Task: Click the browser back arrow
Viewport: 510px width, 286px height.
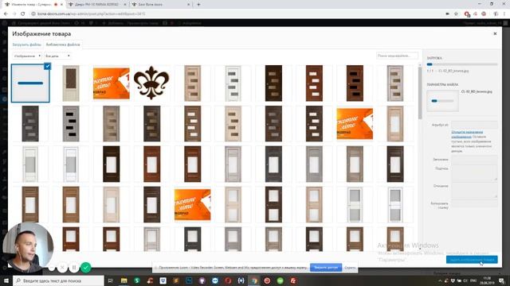Action: (6, 14)
